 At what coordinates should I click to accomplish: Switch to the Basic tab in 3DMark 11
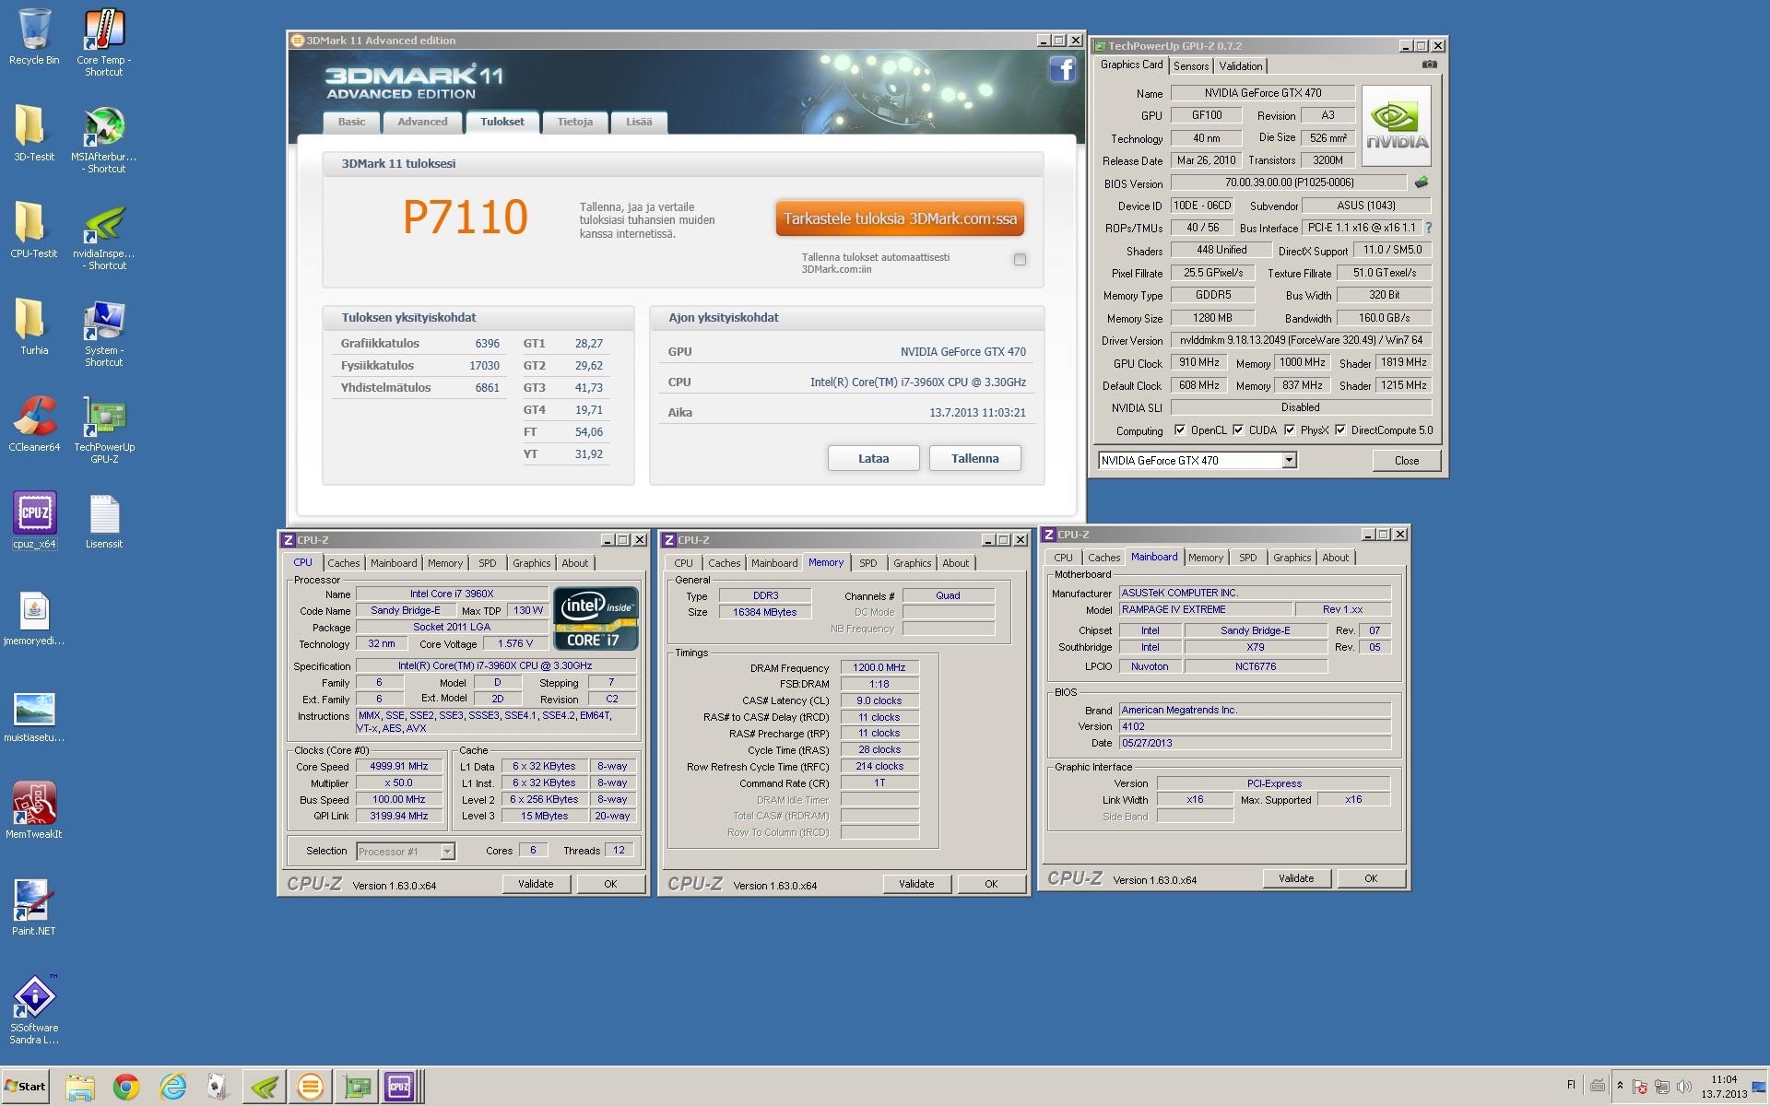click(x=351, y=122)
